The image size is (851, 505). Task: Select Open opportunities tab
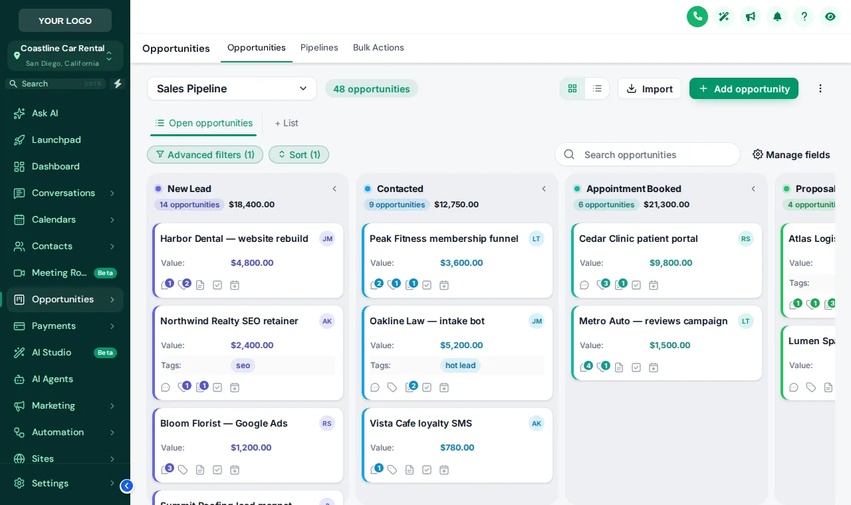click(203, 123)
